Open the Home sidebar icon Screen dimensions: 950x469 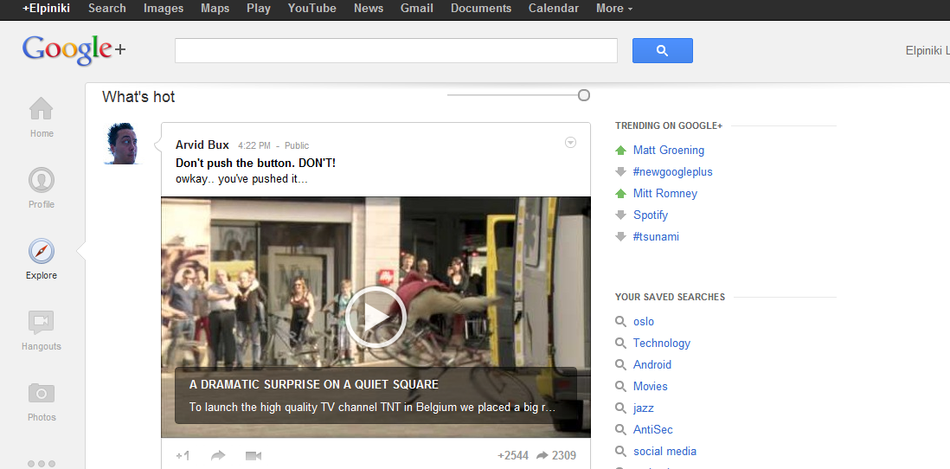click(x=42, y=109)
